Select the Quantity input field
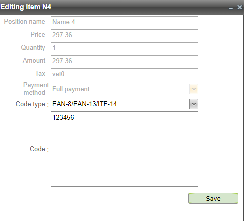 [124, 48]
